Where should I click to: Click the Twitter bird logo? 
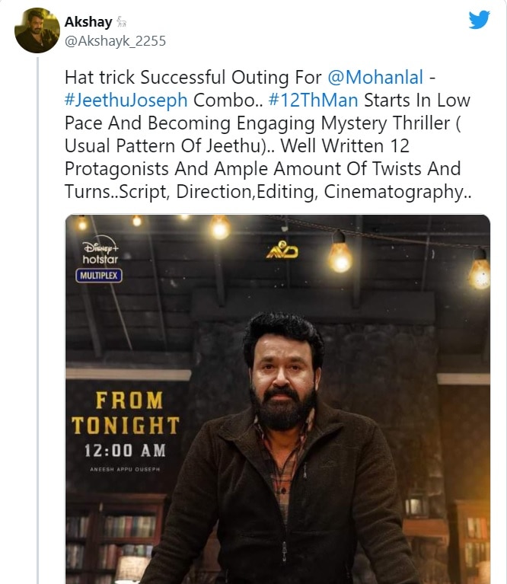(479, 20)
